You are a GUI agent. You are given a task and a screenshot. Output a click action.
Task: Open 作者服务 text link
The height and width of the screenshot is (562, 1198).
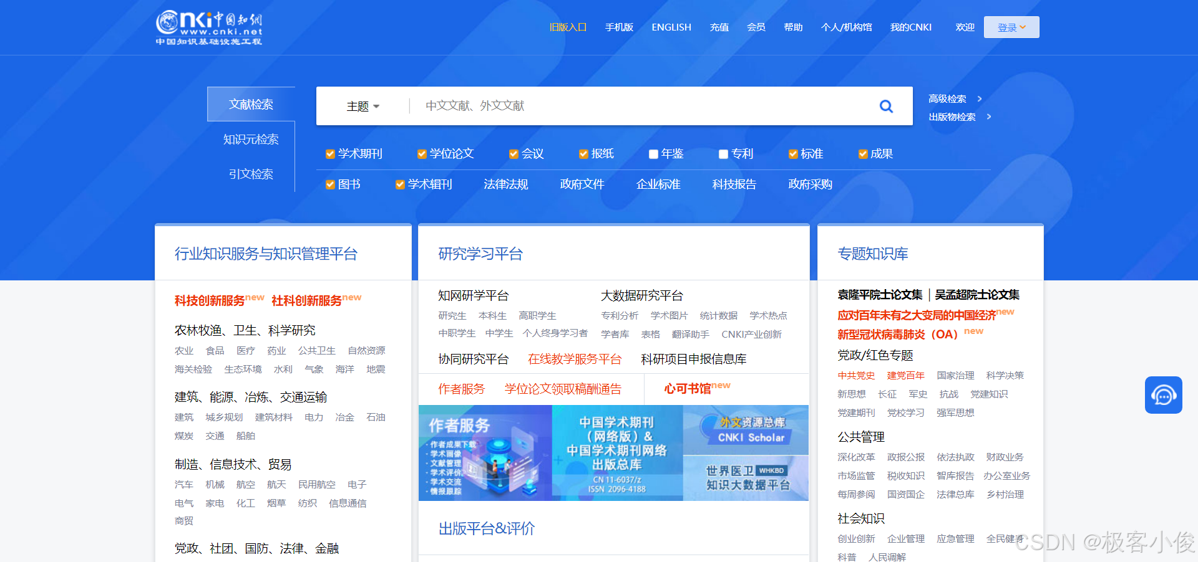pos(461,389)
